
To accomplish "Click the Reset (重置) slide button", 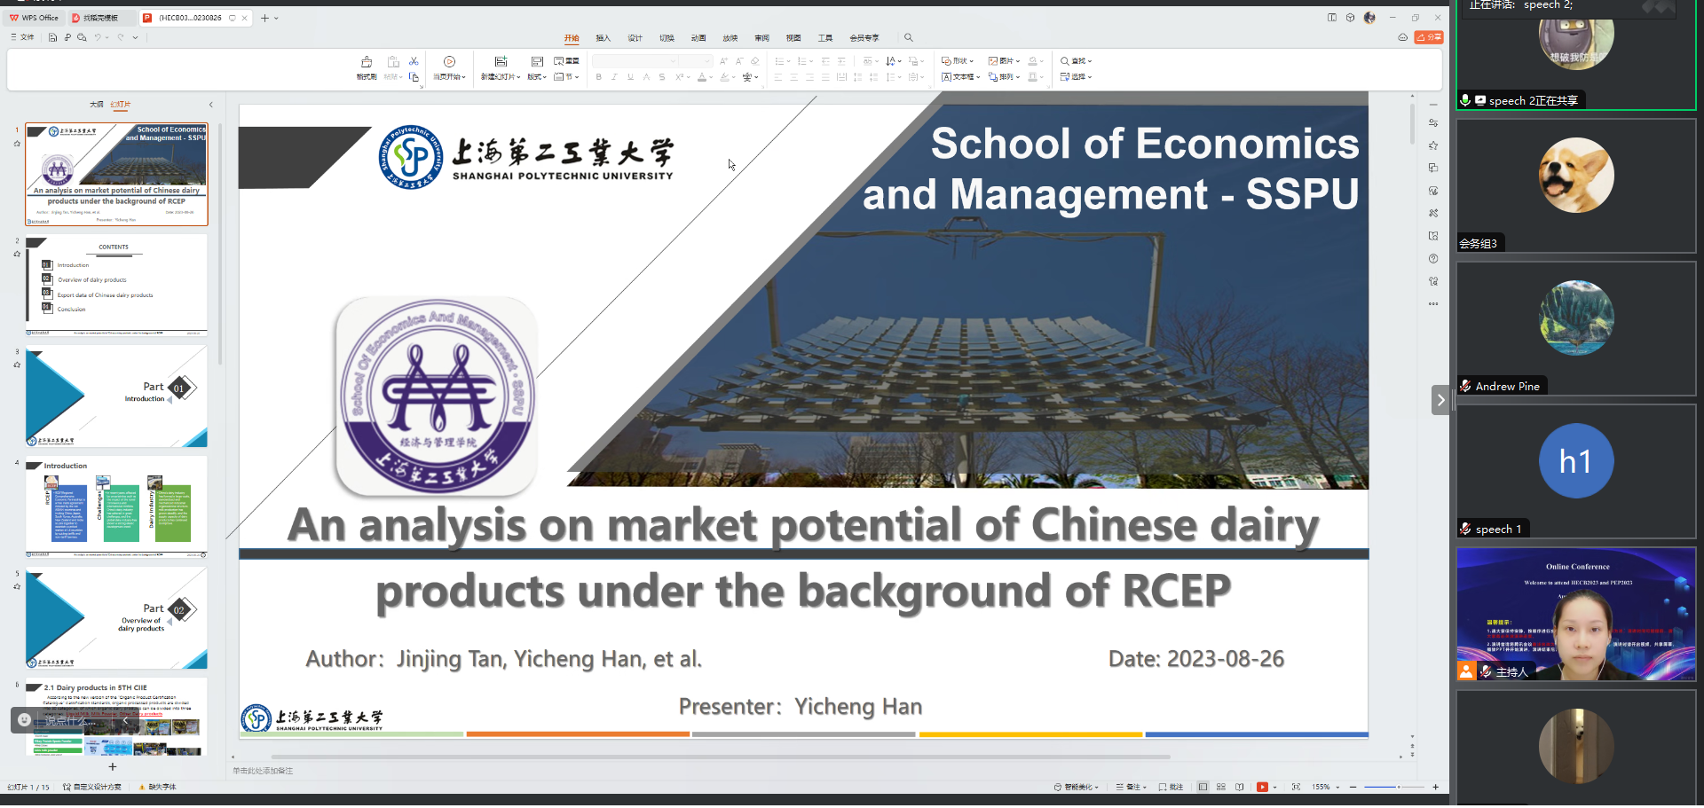I will [566, 61].
